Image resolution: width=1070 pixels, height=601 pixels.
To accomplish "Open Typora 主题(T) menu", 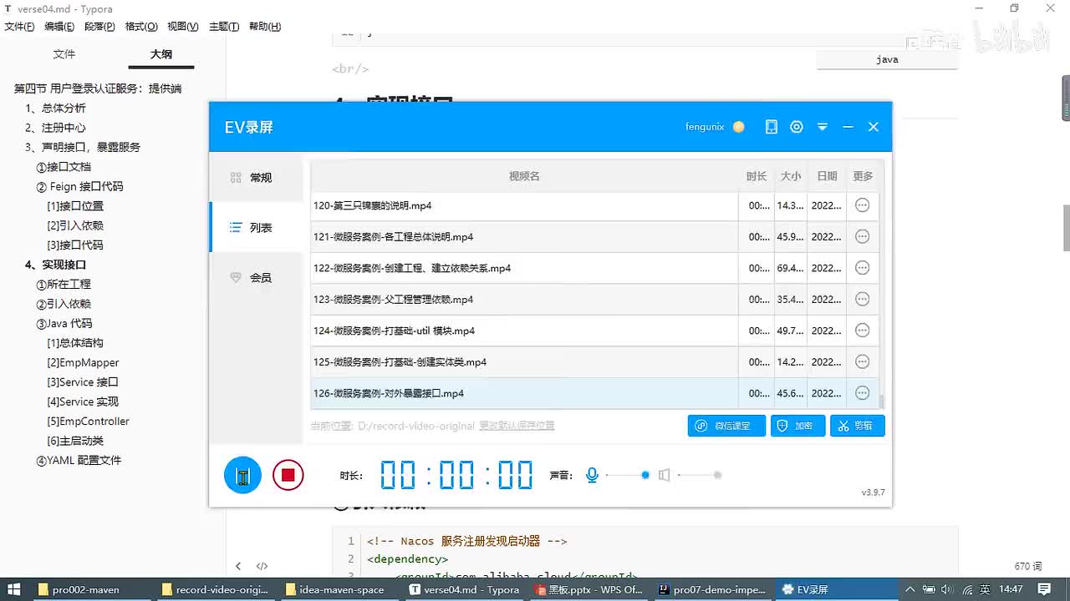I will 223,27.
